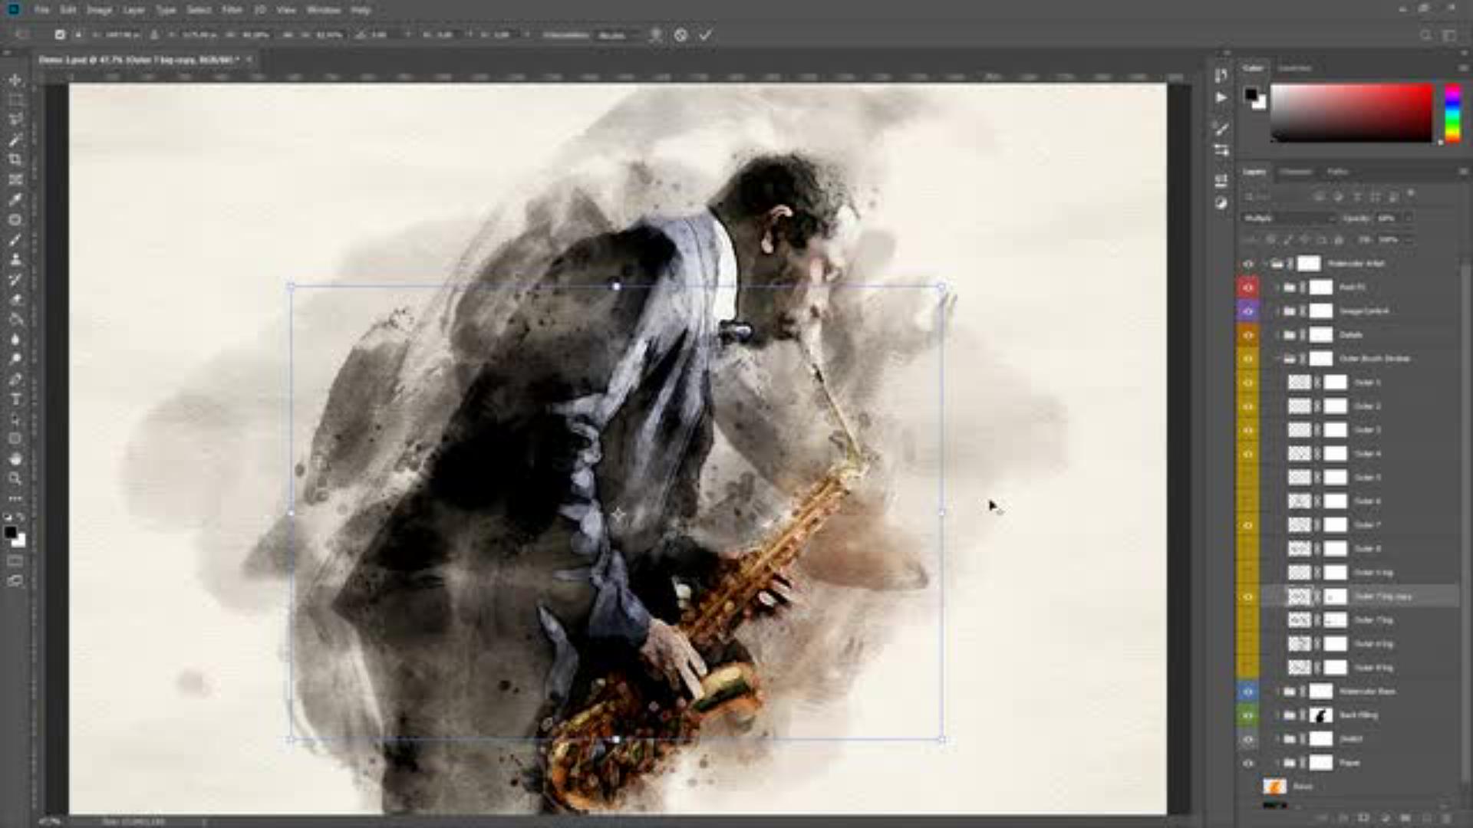Select the Move tool
The image size is (1473, 828).
(x=15, y=80)
